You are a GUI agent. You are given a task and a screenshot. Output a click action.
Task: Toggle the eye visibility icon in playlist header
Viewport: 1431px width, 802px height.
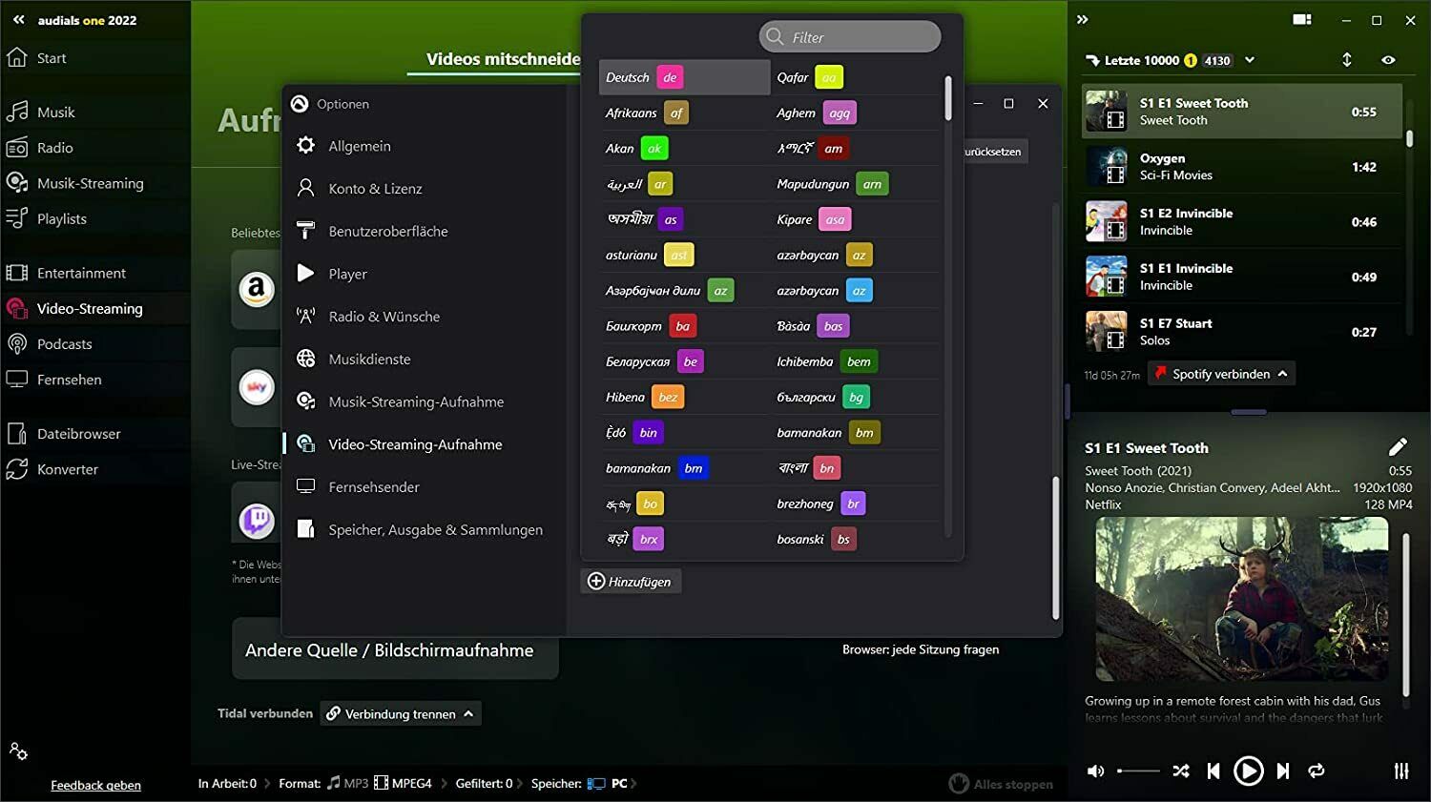[1388, 60]
